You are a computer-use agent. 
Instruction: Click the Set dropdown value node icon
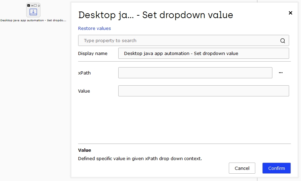(x=33, y=12)
